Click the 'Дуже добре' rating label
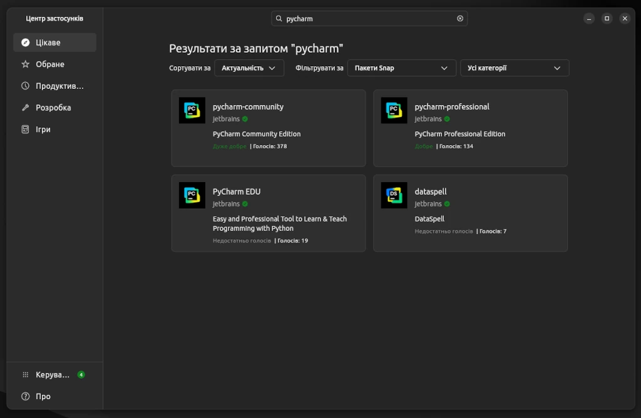This screenshot has height=418, width=641. [229, 146]
